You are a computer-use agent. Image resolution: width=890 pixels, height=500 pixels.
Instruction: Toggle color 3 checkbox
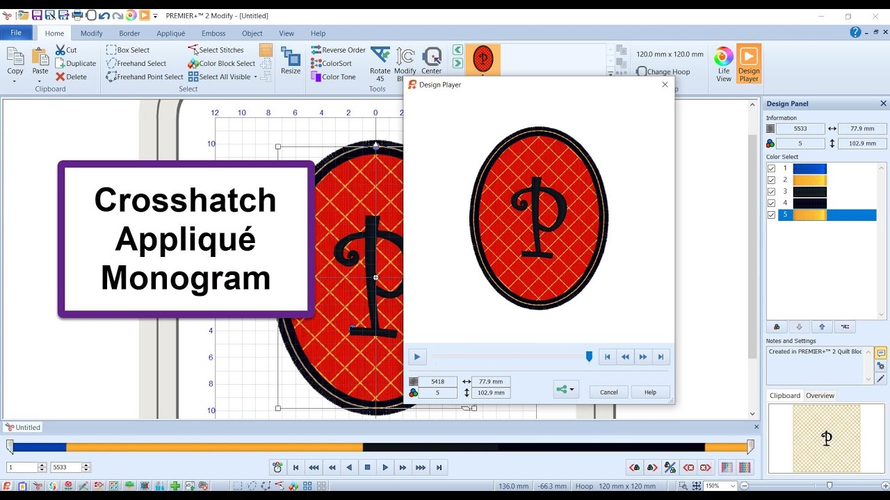[771, 192]
